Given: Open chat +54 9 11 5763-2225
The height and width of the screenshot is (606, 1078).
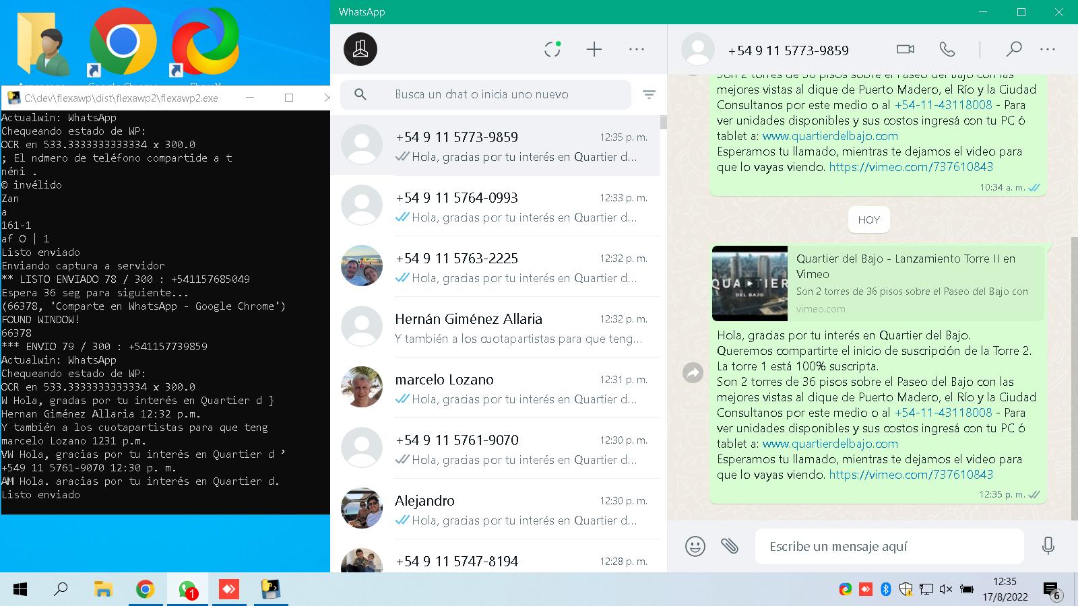Looking at the screenshot, I should (495, 267).
